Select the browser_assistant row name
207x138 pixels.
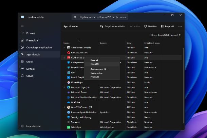[x=79, y=53]
